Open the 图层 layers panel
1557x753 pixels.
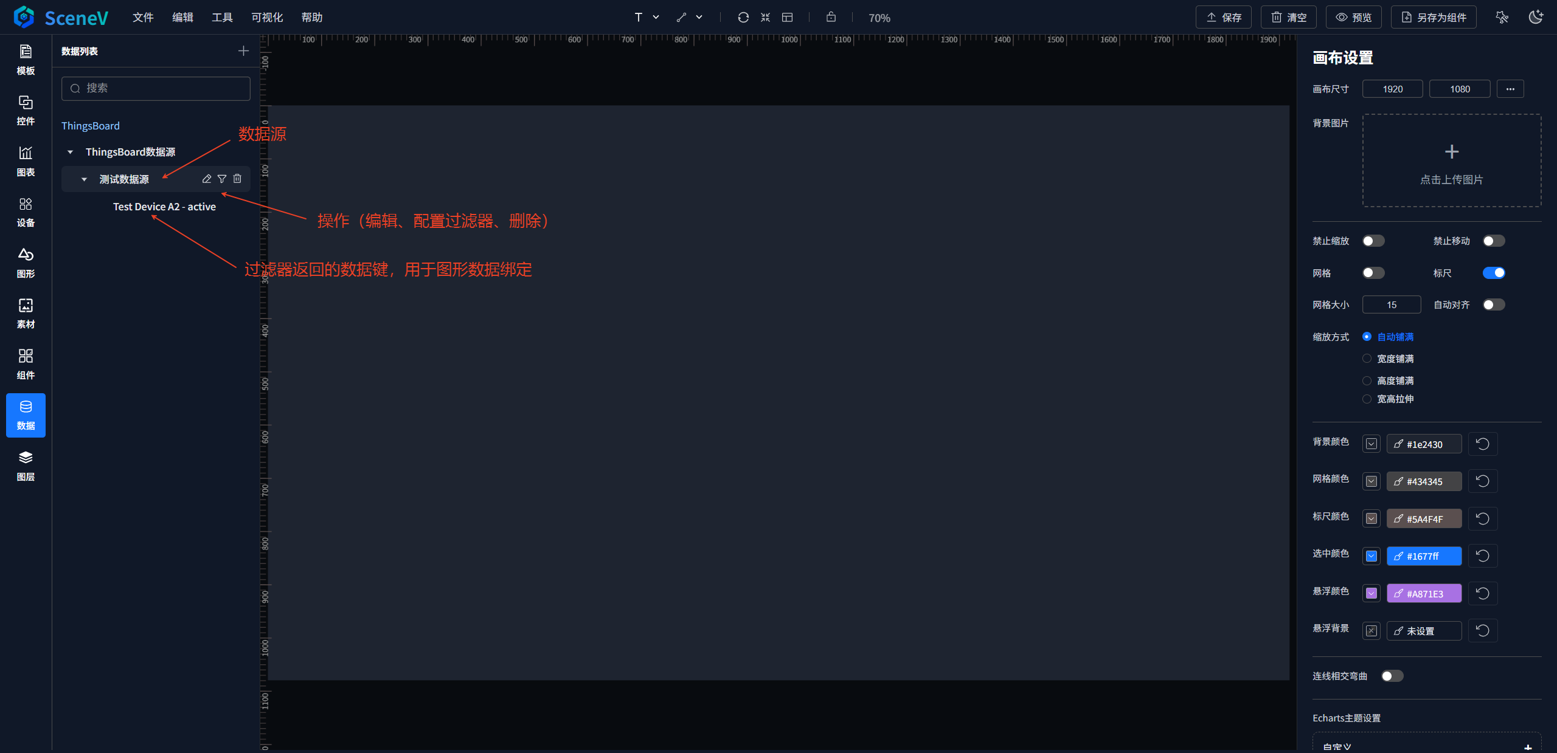pos(26,466)
